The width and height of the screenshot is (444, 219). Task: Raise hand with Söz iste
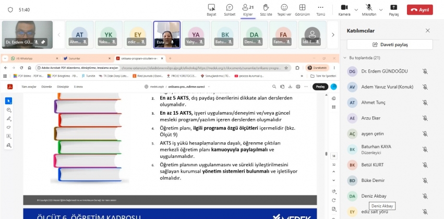(266, 10)
